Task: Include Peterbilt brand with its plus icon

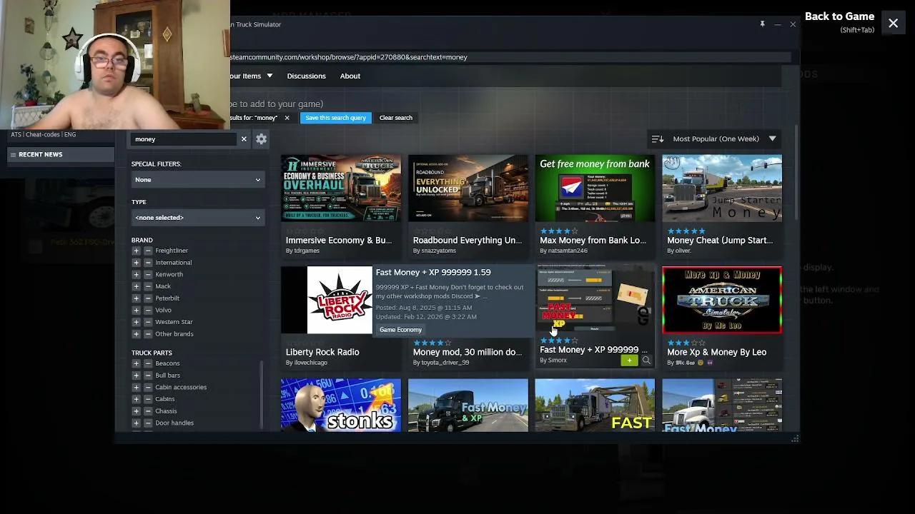Action: click(x=136, y=298)
